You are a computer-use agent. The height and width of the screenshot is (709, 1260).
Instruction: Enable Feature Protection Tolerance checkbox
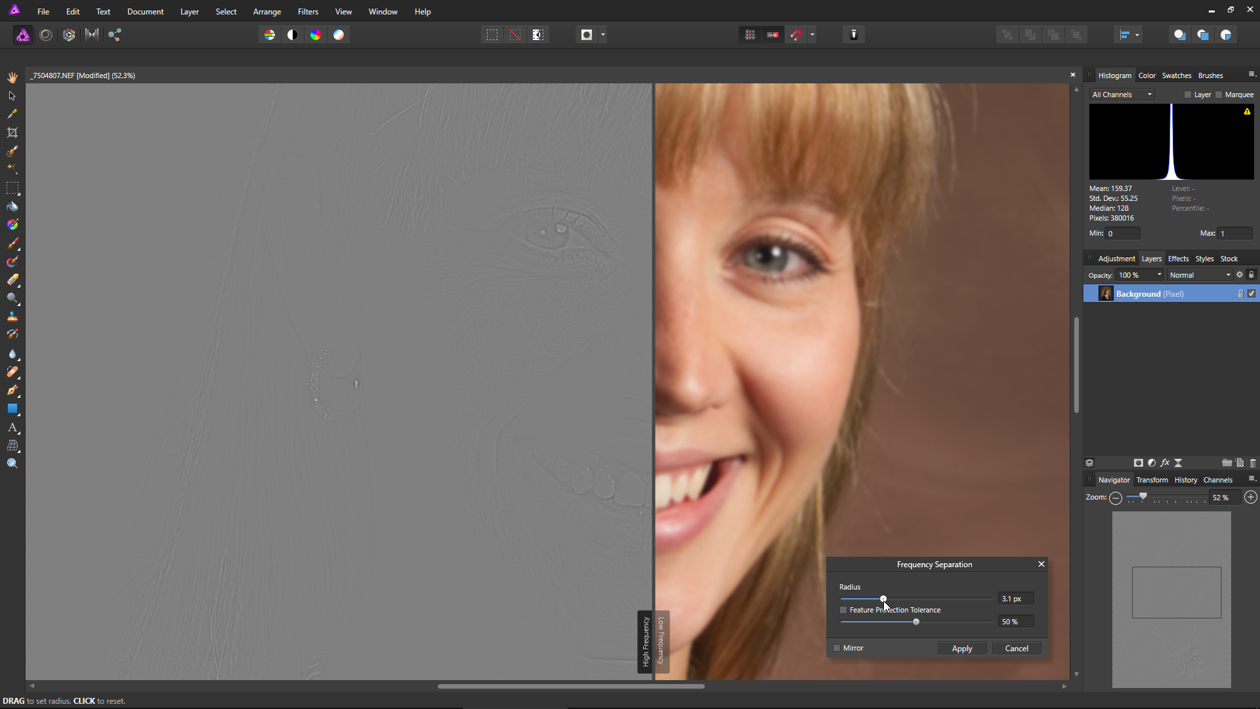pos(844,610)
